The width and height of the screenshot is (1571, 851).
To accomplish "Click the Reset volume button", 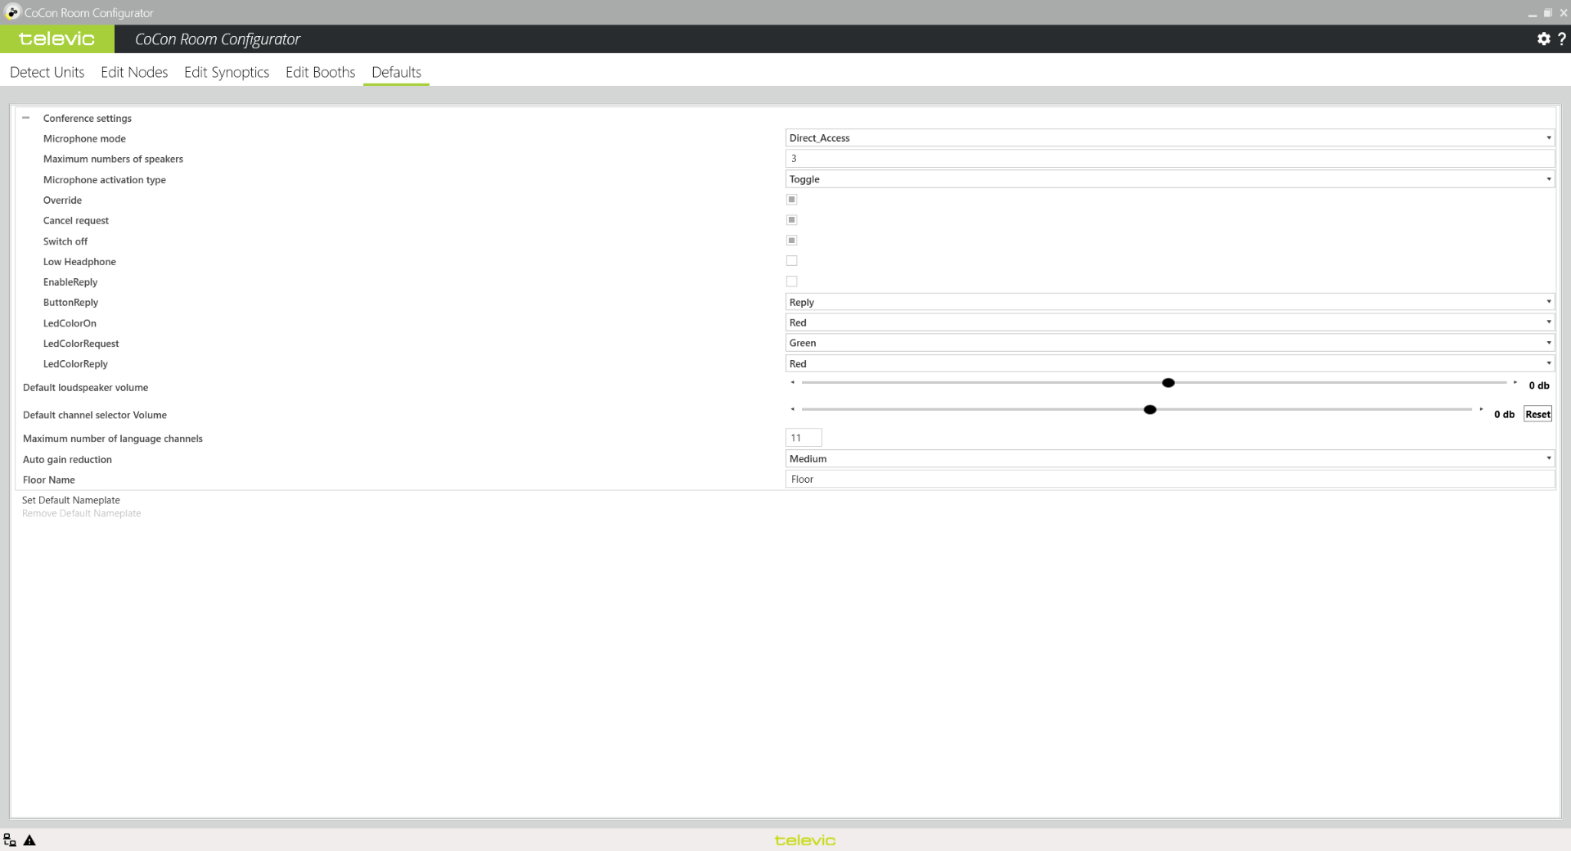I will click(x=1537, y=414).
